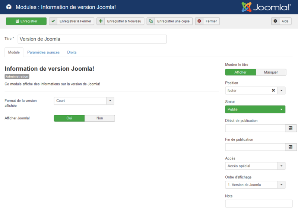
Task: Click the Format de la version affichée label
Action: (20, 103)
